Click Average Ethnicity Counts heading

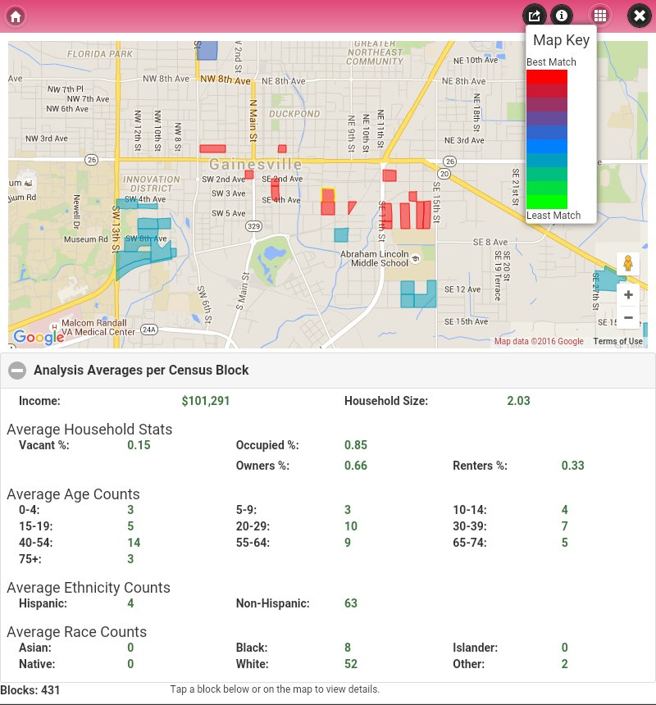point(89,588)
